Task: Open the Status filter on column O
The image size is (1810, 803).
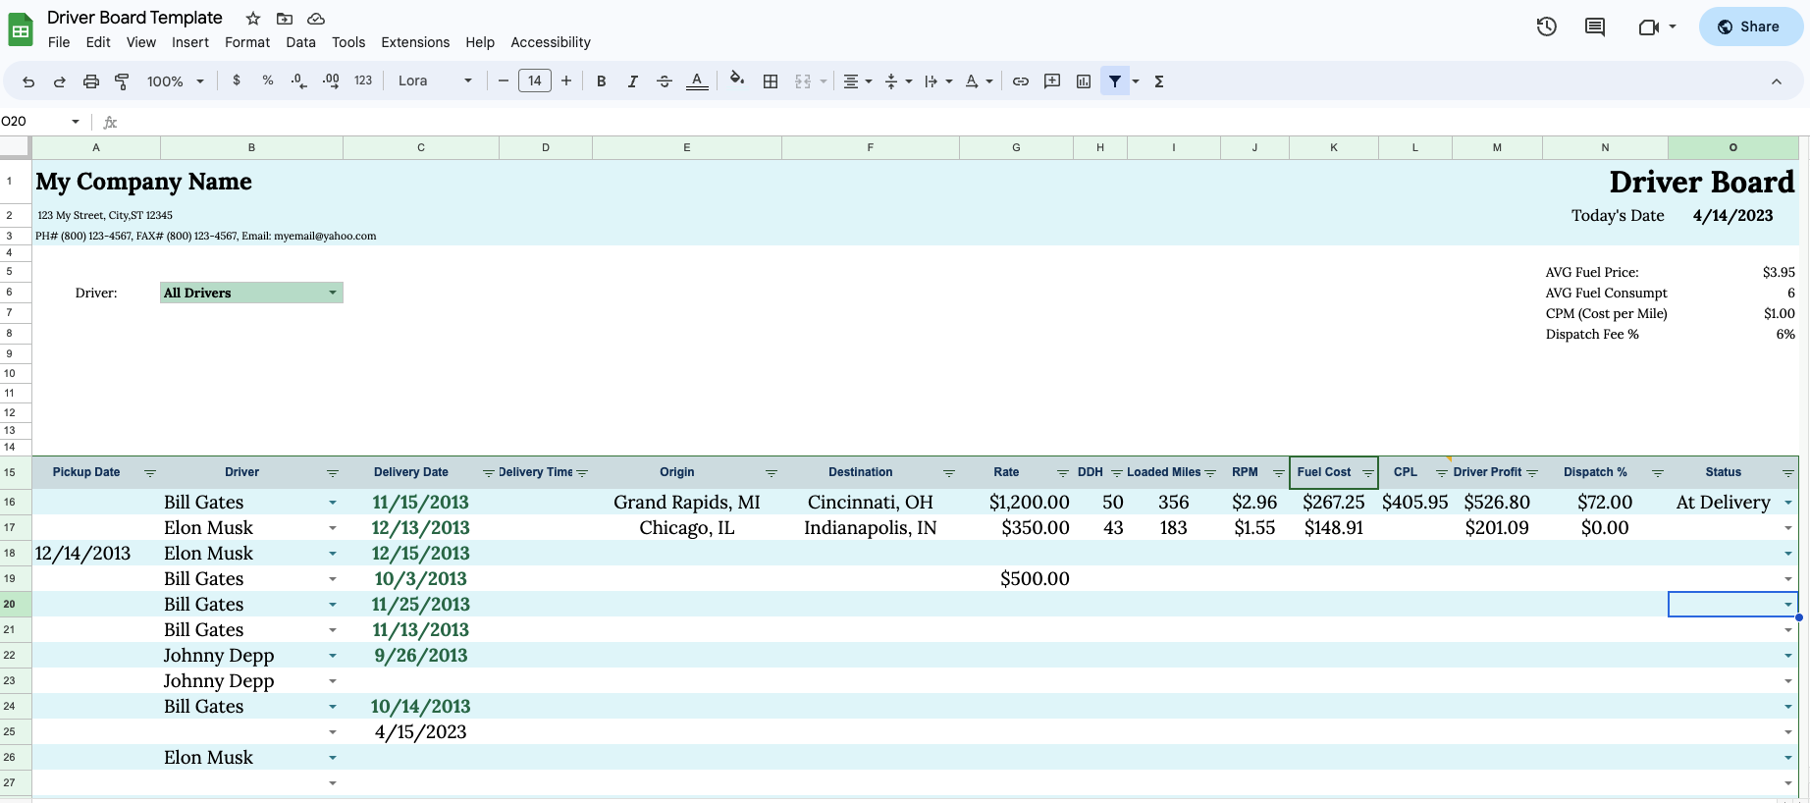Action: click(x=1787, y=473)
